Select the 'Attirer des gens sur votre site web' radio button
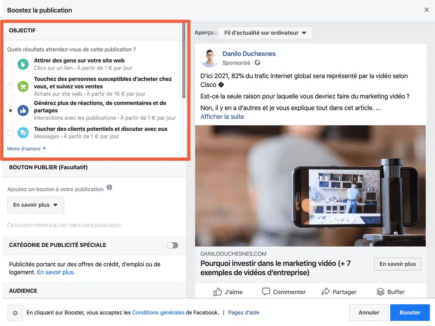This screenshot has width=435, height=326. (10, 64)
